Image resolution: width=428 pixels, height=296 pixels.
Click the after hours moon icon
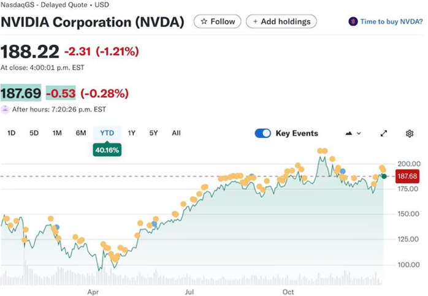(x=6, y=110)
